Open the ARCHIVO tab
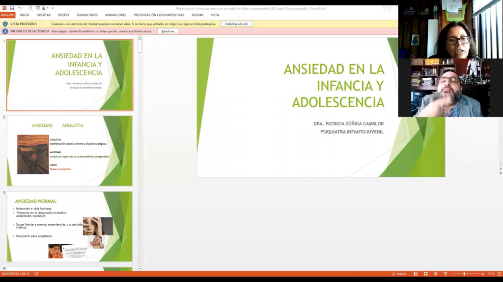Image resolution: width=503 pixels, height=282 pixels. pyautogui.click(x=8, y=15)
